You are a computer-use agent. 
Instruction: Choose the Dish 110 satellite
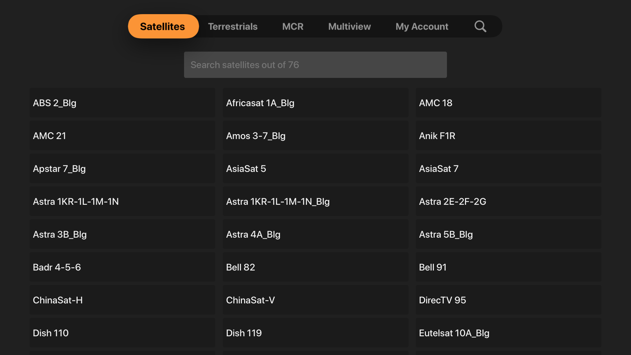pyautogui.click(x=122, y=333)
